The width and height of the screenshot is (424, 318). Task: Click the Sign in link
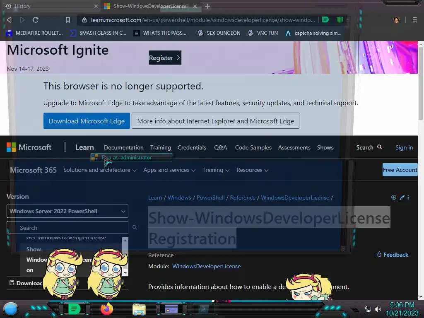coord(404,148)
